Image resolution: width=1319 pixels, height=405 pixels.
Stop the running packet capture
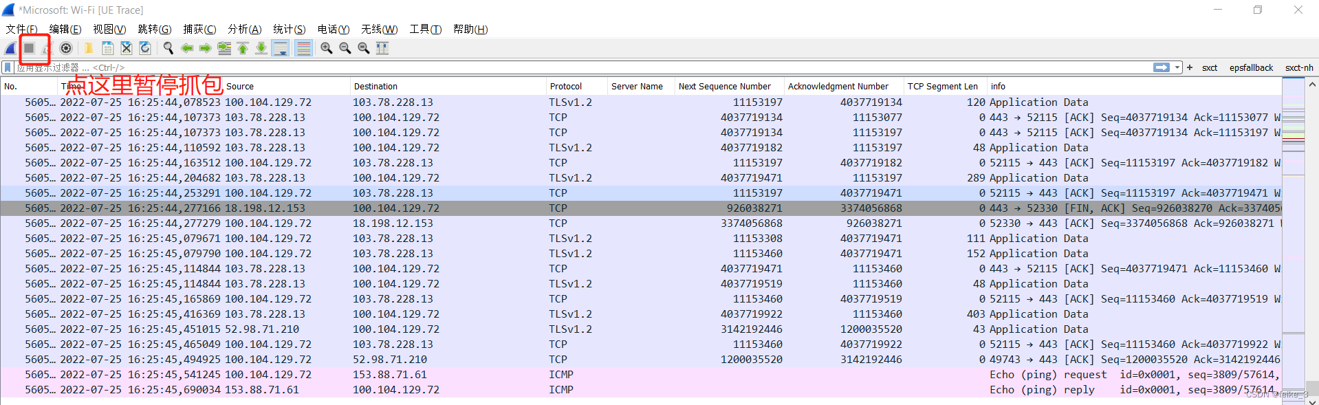pos(29,48)
